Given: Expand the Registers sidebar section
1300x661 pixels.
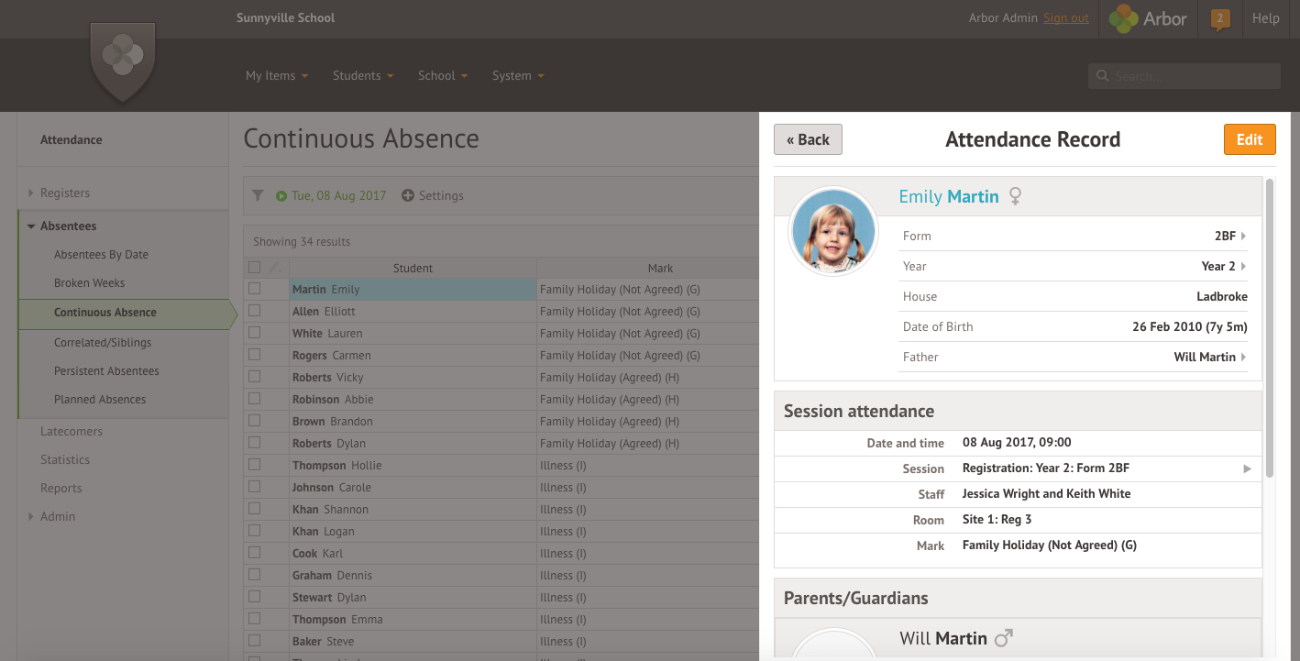Looking at the screenshot, I should point(31,193).
